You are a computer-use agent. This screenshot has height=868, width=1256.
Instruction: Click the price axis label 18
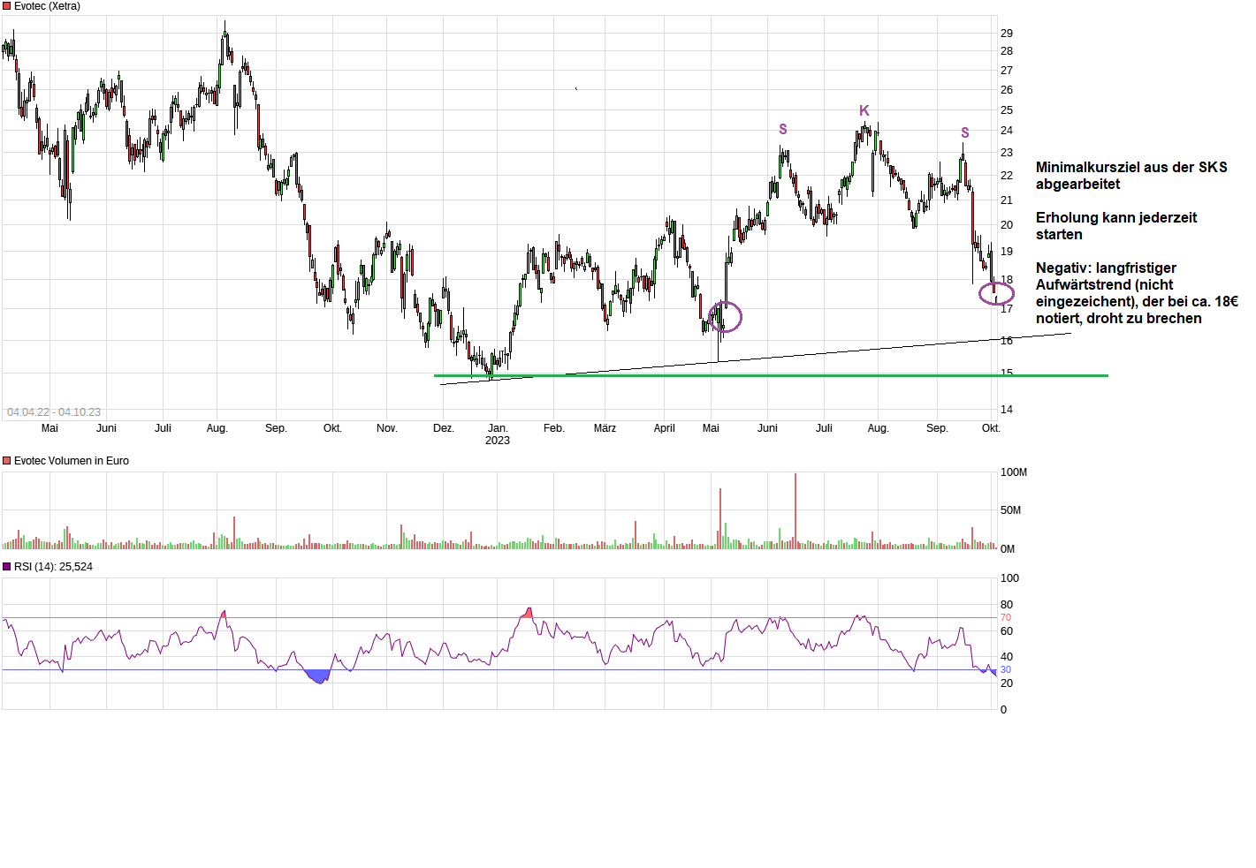(1007, 280)
